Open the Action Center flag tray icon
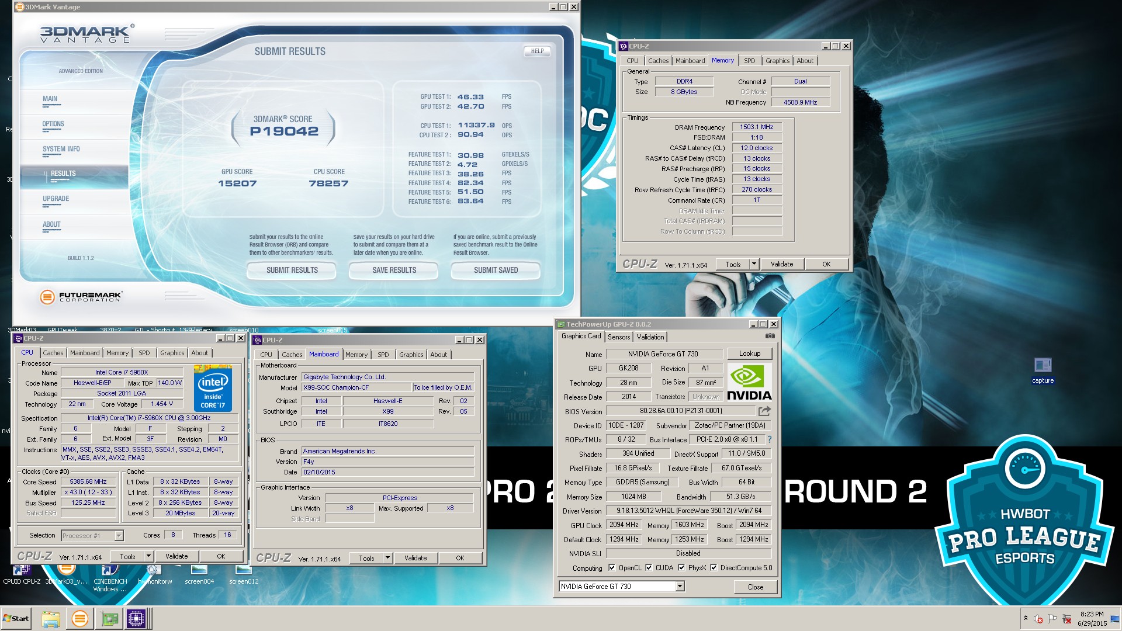Image resolution: width=1122 pixels, height=631 pixels. tap(1052, 619)
